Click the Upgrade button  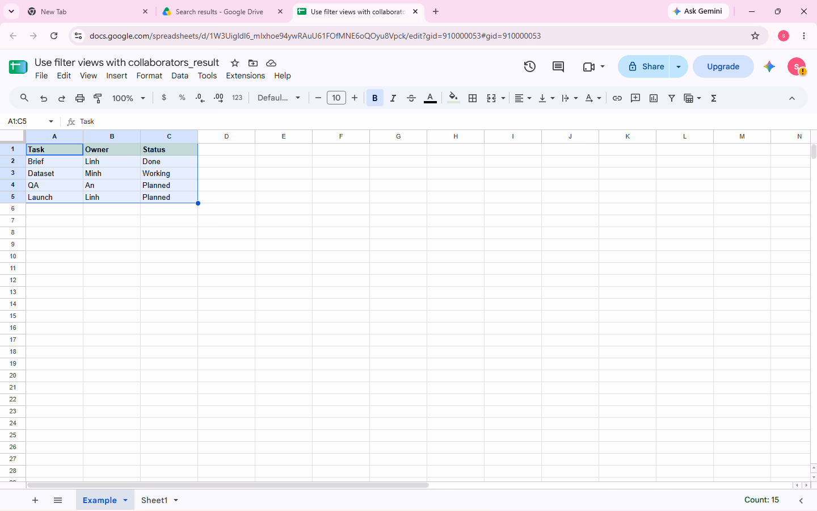click(x=723, y=66)
